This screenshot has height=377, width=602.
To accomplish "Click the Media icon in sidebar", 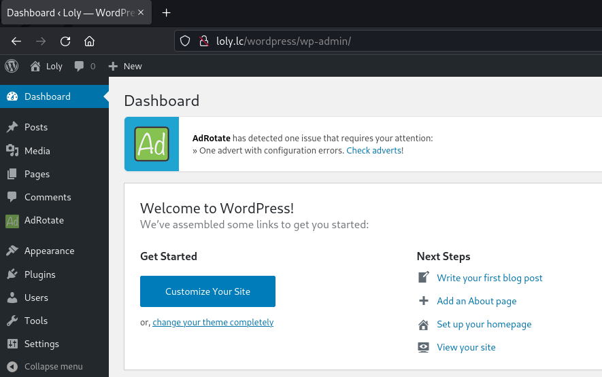I will (12, 151).
